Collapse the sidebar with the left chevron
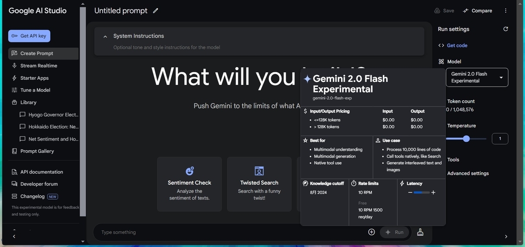The image size is (525, 247). tap(14, 236)
